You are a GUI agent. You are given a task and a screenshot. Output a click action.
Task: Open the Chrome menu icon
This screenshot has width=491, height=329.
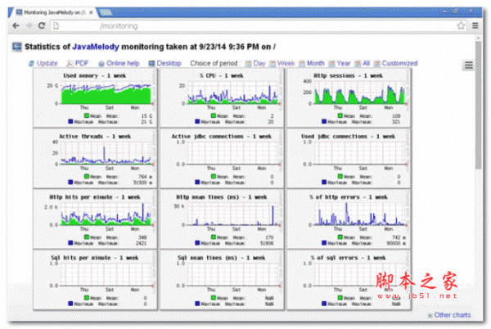pos(475,25)
